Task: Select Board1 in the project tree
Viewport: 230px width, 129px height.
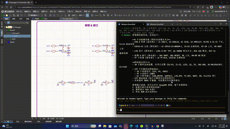Action: [x=12, y=30]
